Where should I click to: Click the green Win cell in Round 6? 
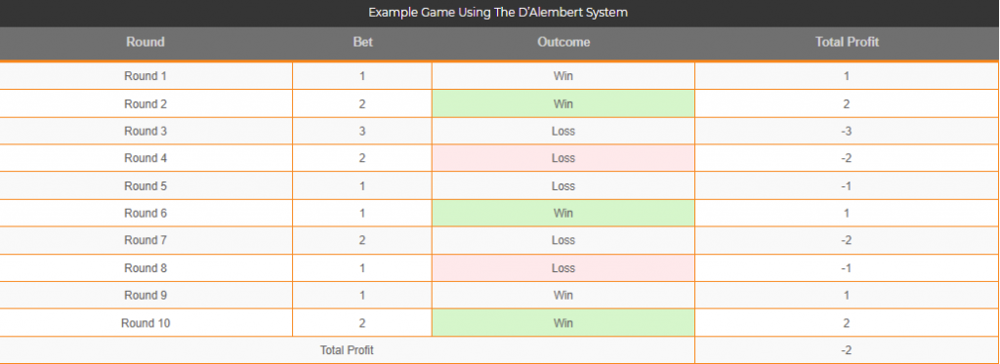click(563, 213)
